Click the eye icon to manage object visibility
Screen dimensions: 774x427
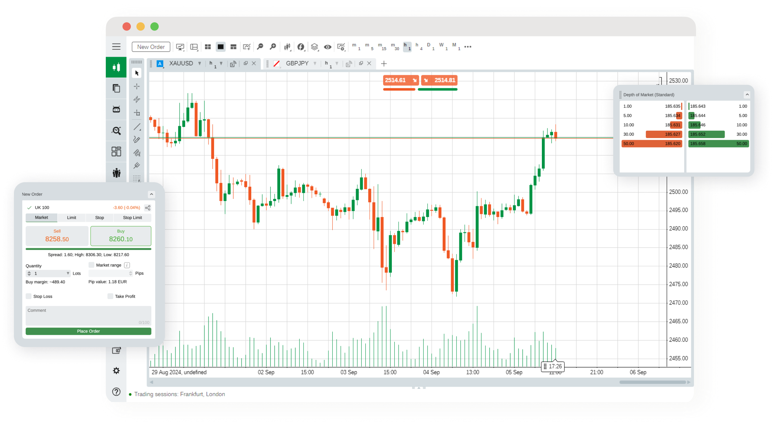[327, 46]
